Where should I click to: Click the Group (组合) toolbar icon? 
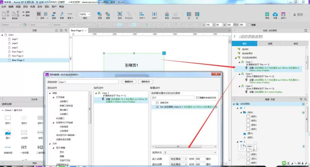point(120,14)
